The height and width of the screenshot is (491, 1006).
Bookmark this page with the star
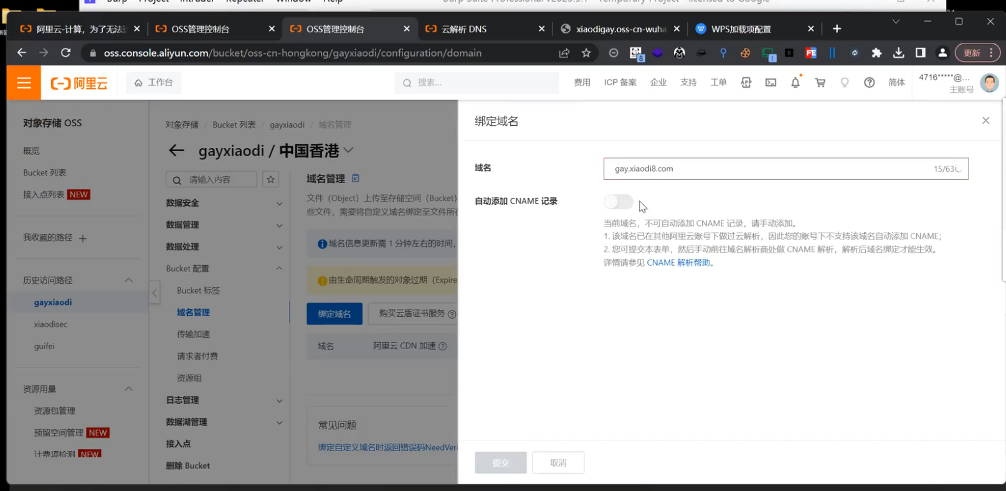[x=586, y=53]
